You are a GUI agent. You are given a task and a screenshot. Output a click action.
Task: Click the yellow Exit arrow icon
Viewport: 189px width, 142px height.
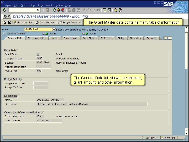[59, 10]
